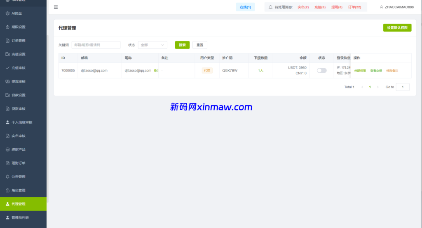Click 修改备注 for user 7000005
This screenshot has width=422, height=228.
click(x=392, y=71)
